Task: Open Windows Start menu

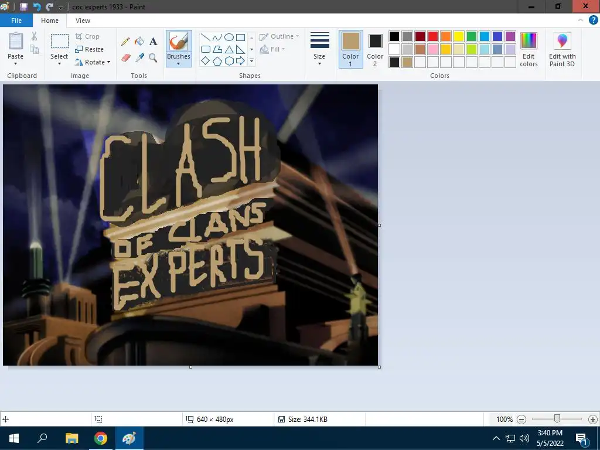Action: [14, 438]
